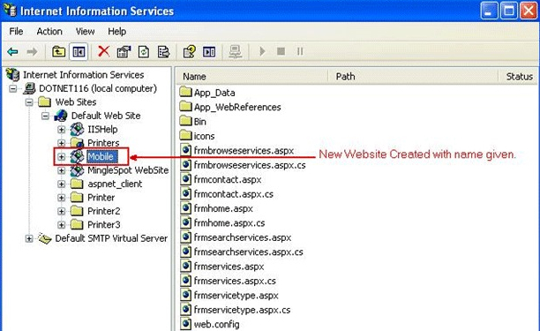Image resolution: width=540 pixels, height=331 pixels.
Task: Expand the Printers node
Action: coord(61,143)
